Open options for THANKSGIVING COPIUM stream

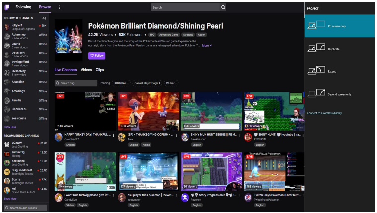click(x=177, y=135)
